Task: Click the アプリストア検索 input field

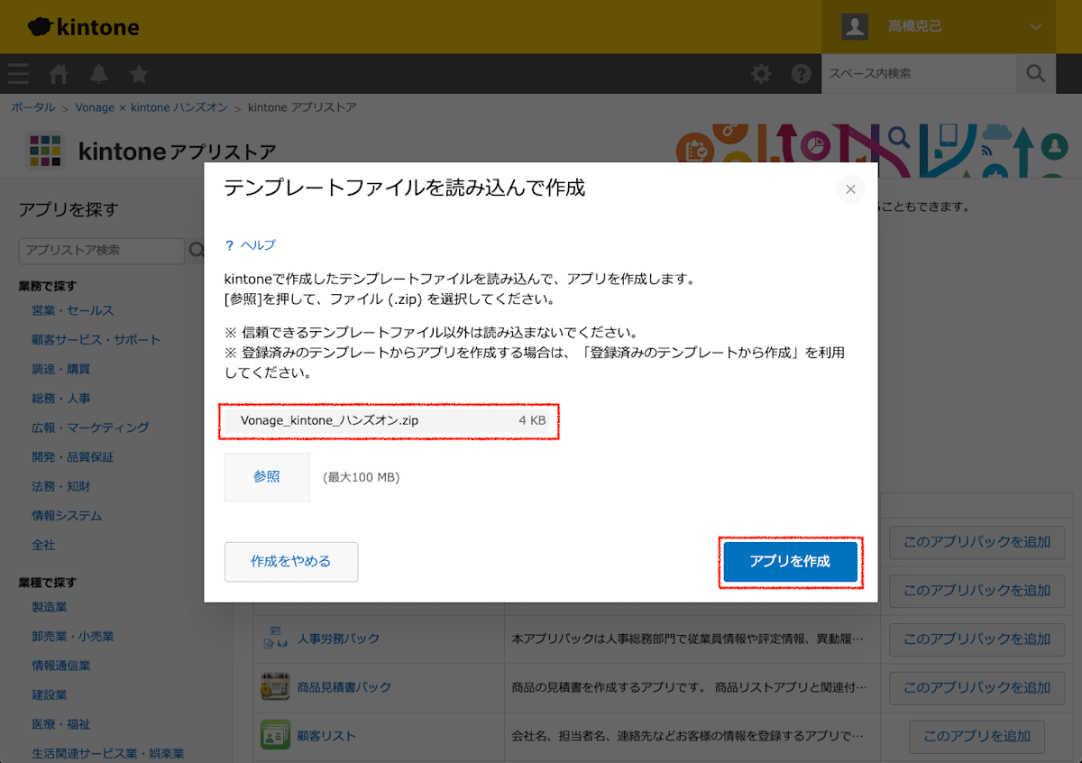Action: click(102, 250)
